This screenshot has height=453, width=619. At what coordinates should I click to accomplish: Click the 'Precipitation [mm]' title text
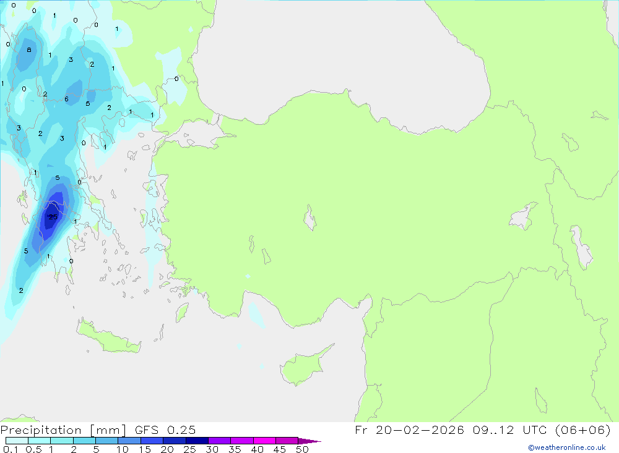(63, 430)
